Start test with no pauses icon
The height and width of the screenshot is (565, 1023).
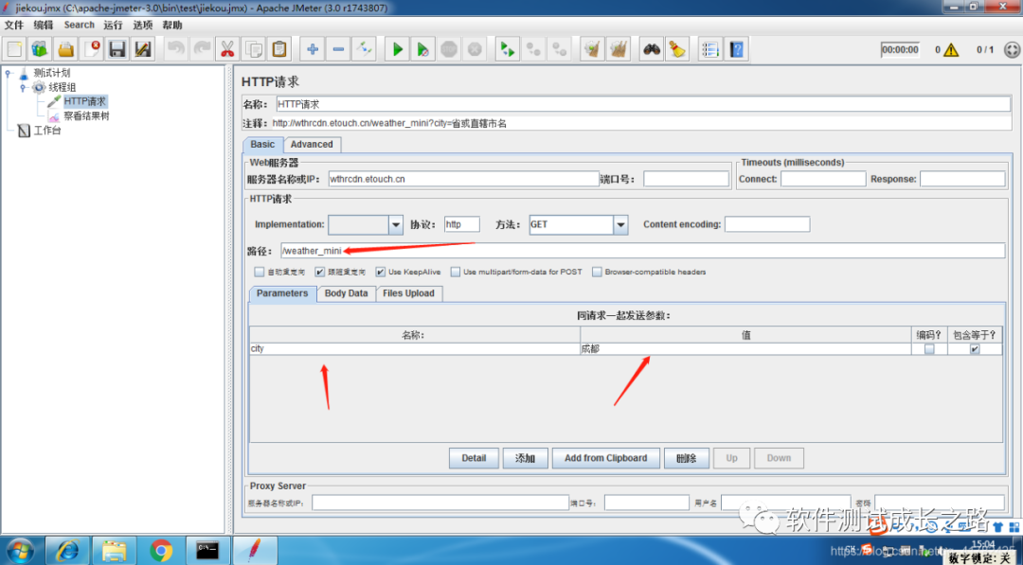click(x=422, y=49)
